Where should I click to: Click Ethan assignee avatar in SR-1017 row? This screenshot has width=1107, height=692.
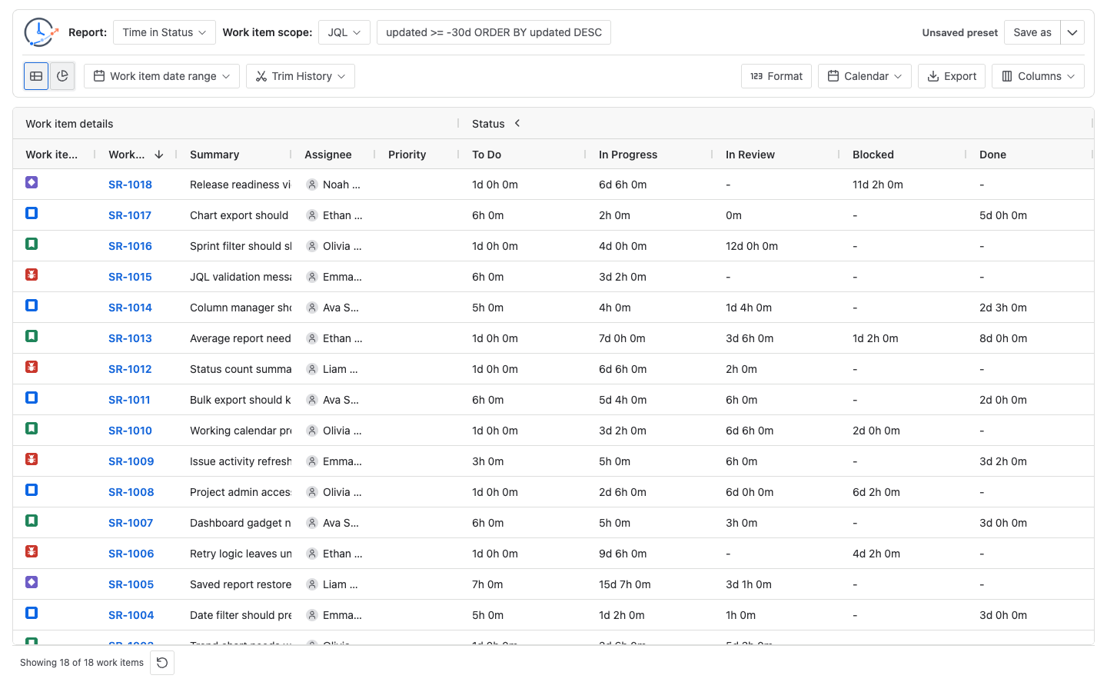coord(312,215)
